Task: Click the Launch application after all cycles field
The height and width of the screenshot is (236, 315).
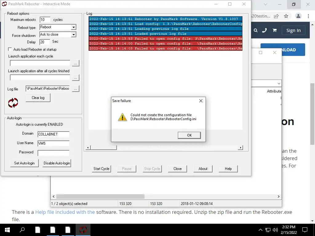Action: [x=40, y=77]
